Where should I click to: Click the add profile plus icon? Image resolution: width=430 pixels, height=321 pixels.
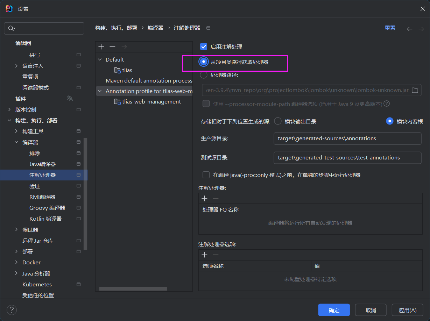[x=101, y=47]
